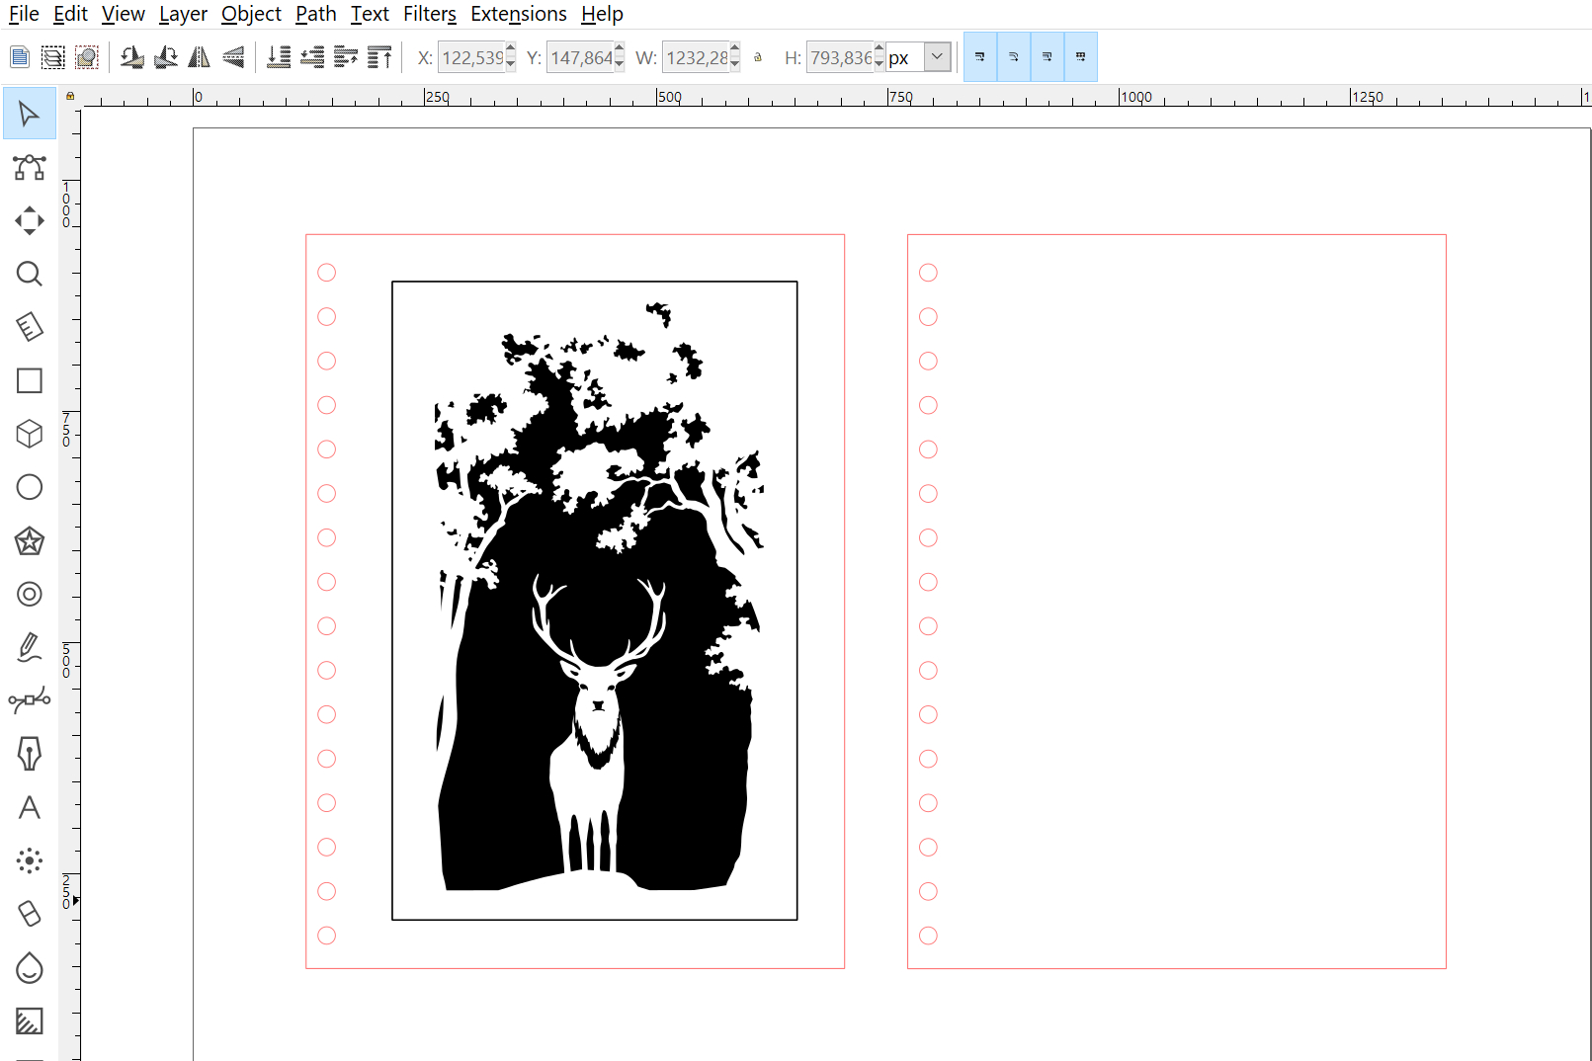The height and width of the screenshot is (1061, 1592).
Task: Toggle move patterns with objects
Action: (x=1081, y=57)
